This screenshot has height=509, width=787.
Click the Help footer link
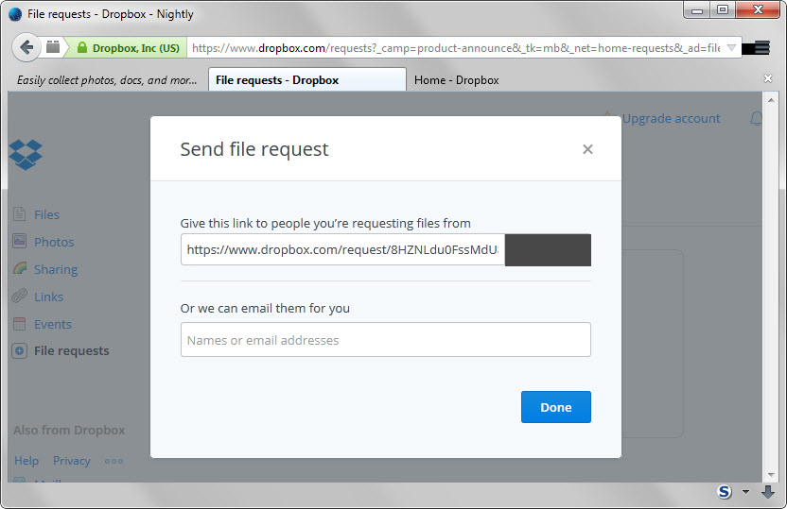click(26, 461)
